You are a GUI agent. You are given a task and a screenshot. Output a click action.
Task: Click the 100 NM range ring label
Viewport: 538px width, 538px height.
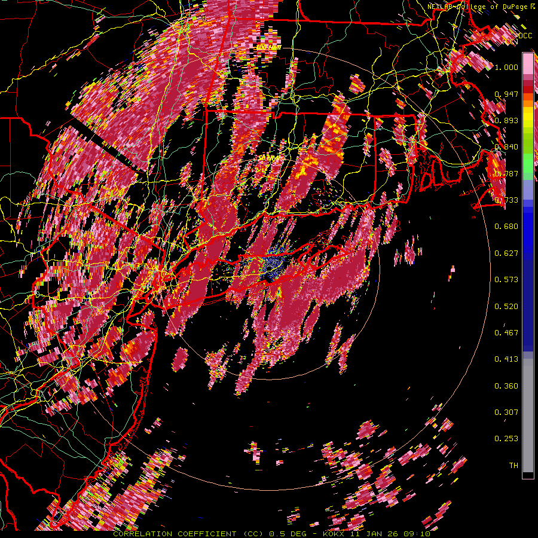point(268,47)
